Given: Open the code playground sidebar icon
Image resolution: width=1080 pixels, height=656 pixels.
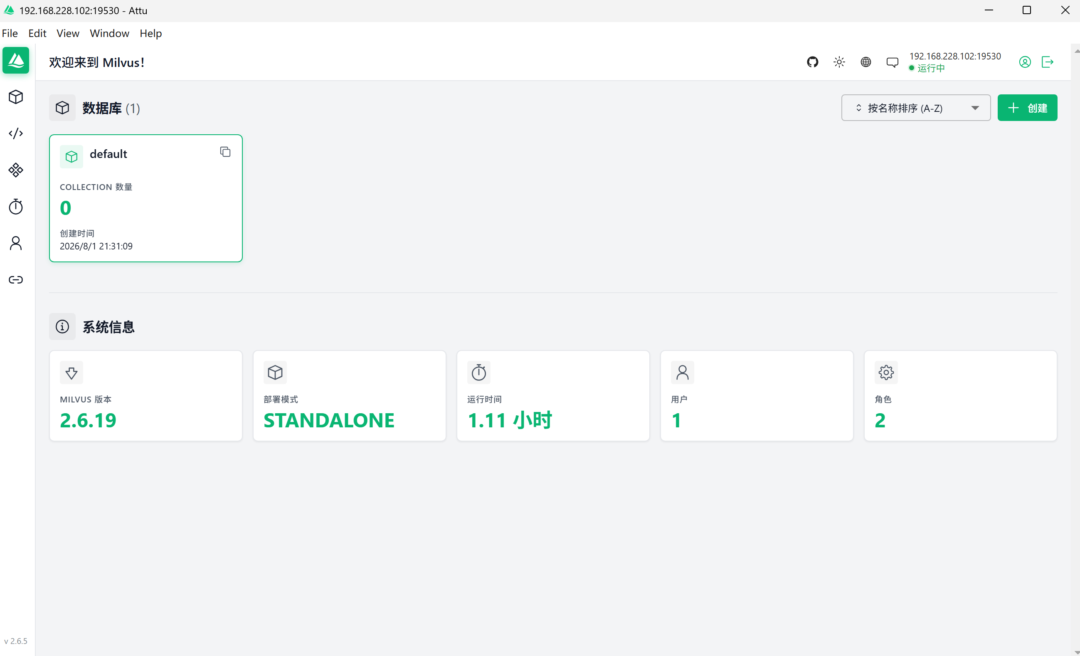Looking at the screenshot, I should 16,133.
